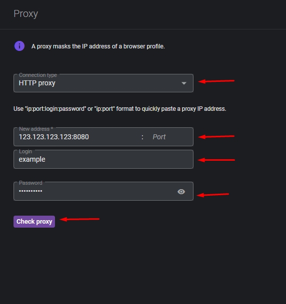Image resolution: width=286 pixels, height=304 pixels.
Task: Focus the New address input field
Action: (x=77, y=137)
